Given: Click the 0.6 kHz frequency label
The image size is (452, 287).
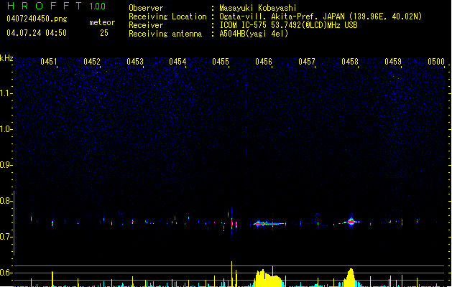Looking at the screenshot, I should coord(6,273).
